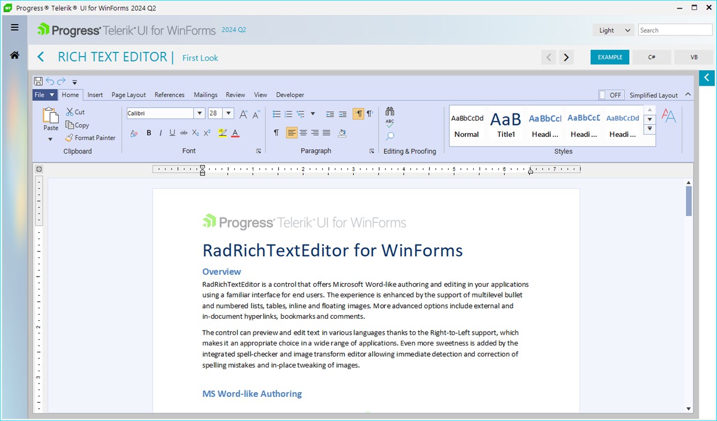This screenshot has width=717, height=421.
Task: Toggle Simplified Layout switch
Action: 611,95
